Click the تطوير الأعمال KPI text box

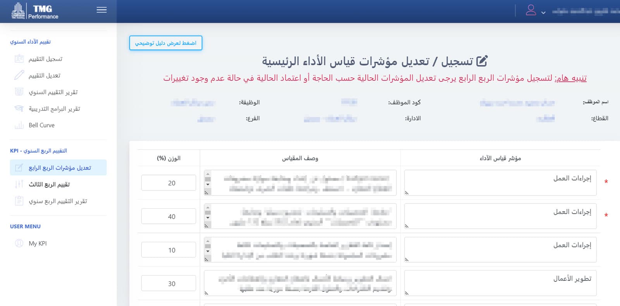coord(500,283)
